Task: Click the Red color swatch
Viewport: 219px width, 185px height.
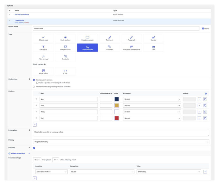Action: 117,118
